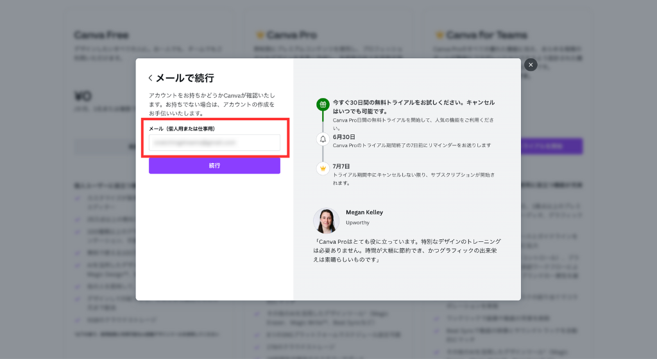Click the メール（個人用または仕事用）field label

(x=182, y=129)
